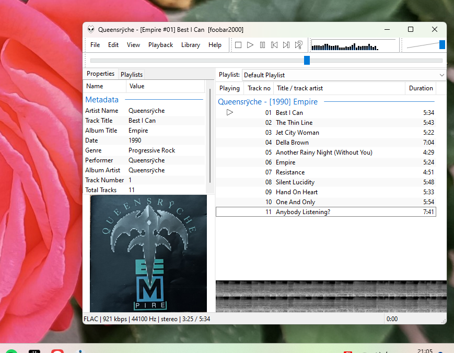The height and width of the screenshot is (353, 454).
Task: Click the volume slider handle
Action: 442,45
